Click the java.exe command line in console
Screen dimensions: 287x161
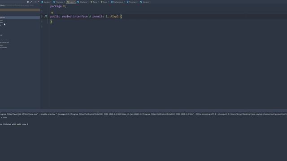[143, 114]
